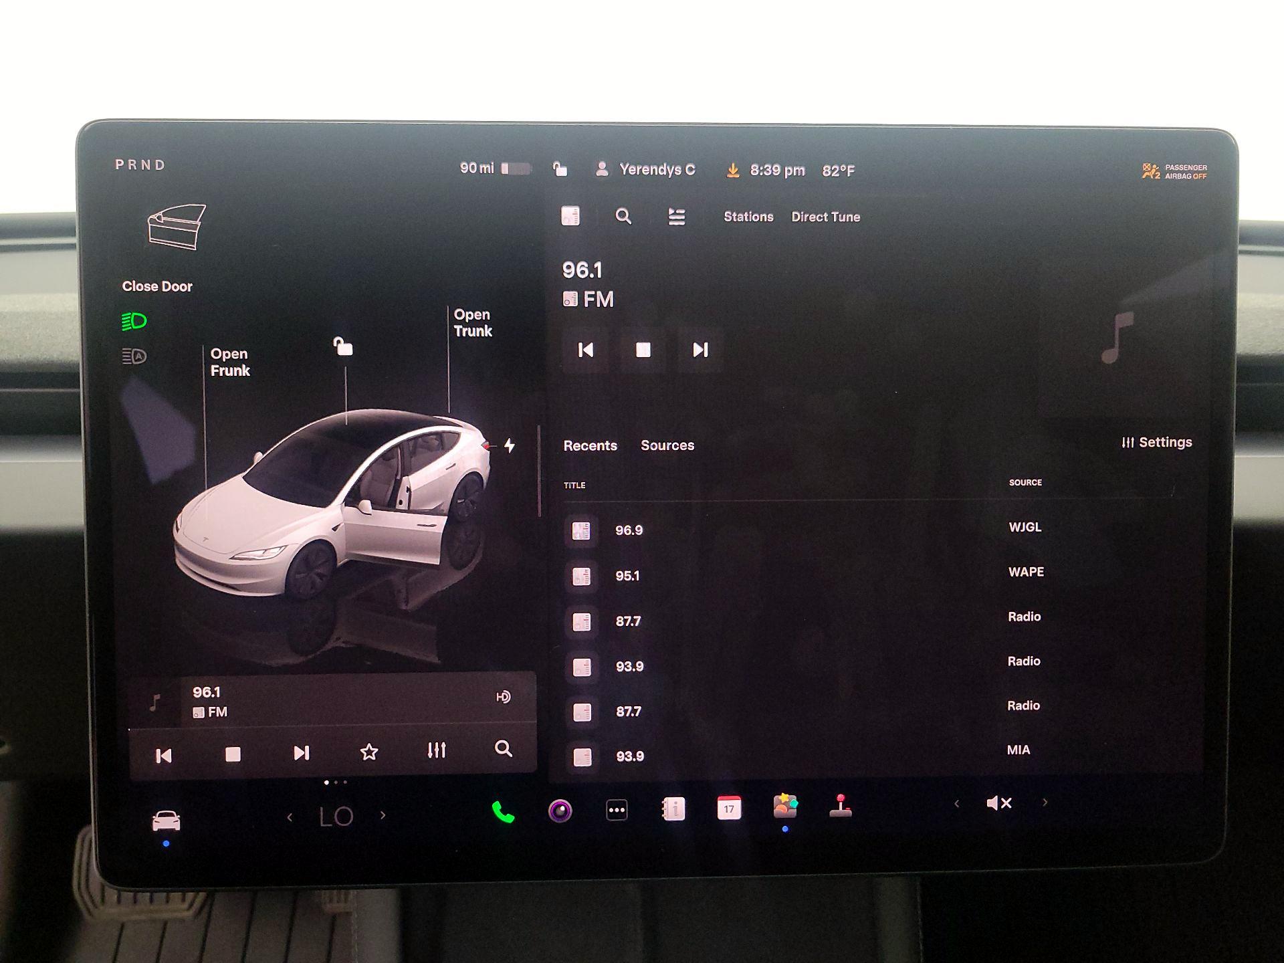Stop playback in main player
1284x963 pixels.
coord(643,350)
